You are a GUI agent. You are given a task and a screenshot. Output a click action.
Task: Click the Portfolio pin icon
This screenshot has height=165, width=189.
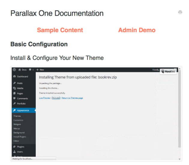pyautogui.click(x=14, y=103)
